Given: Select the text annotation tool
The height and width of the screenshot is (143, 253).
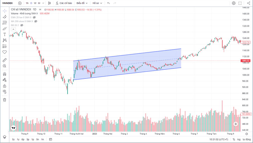Looking at the screenshot, I should tap(5, 34).
